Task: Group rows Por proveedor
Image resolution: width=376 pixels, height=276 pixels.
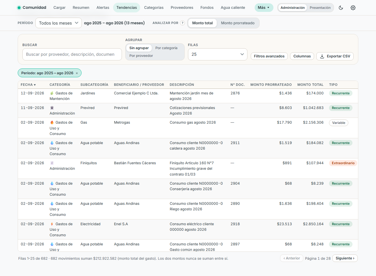Action: (x=141, y=56)
